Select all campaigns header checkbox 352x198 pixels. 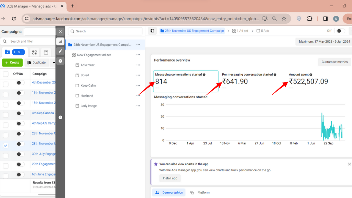coord(5,74)
